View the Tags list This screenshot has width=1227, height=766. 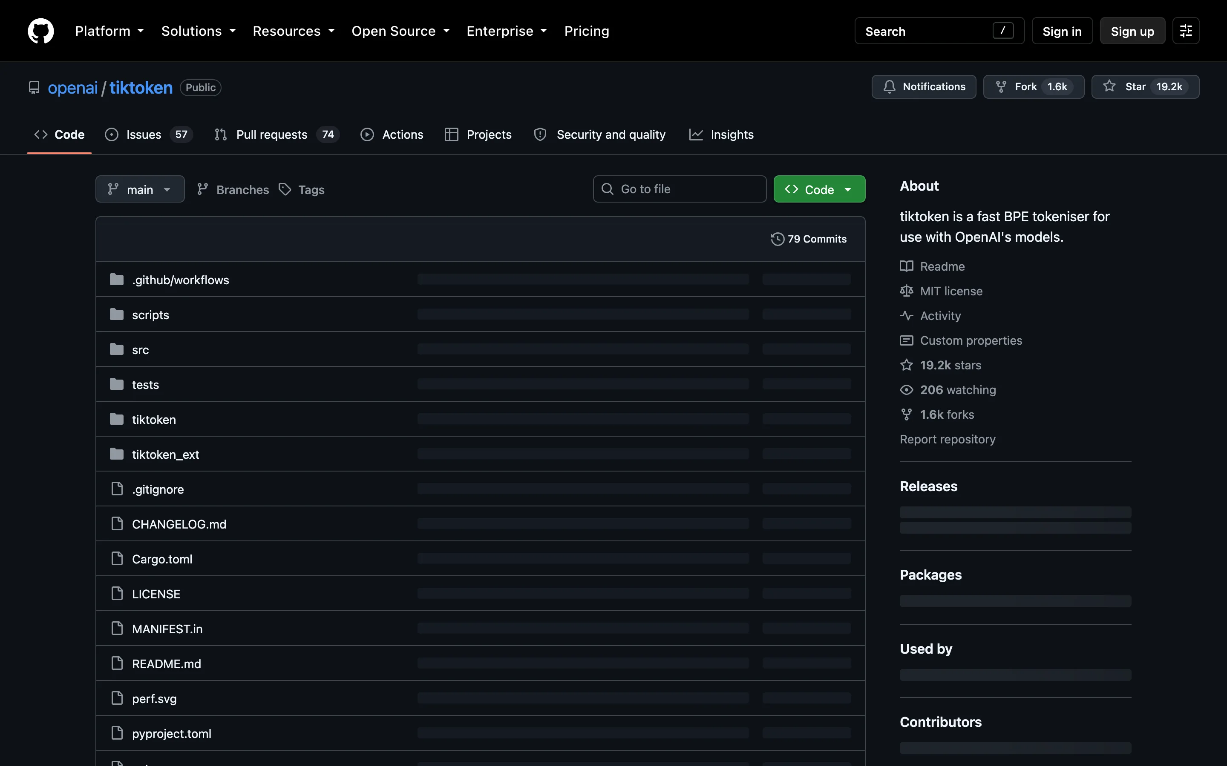point(302,189)
